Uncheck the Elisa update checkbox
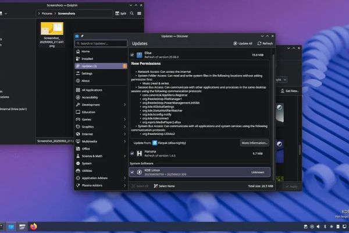The width and height of the screenshot is (349, 233). pyautogui.click(x=132, y=55)
